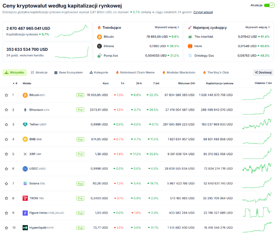Click Hemi's 60.6% gain value
277x236 pixels.
point(264,46)
